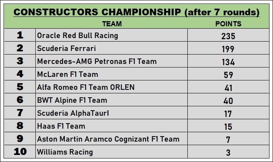273x162 pixels.
Task: Click the Oracle Red Bull Racing cell
Action: click(112, 35)
